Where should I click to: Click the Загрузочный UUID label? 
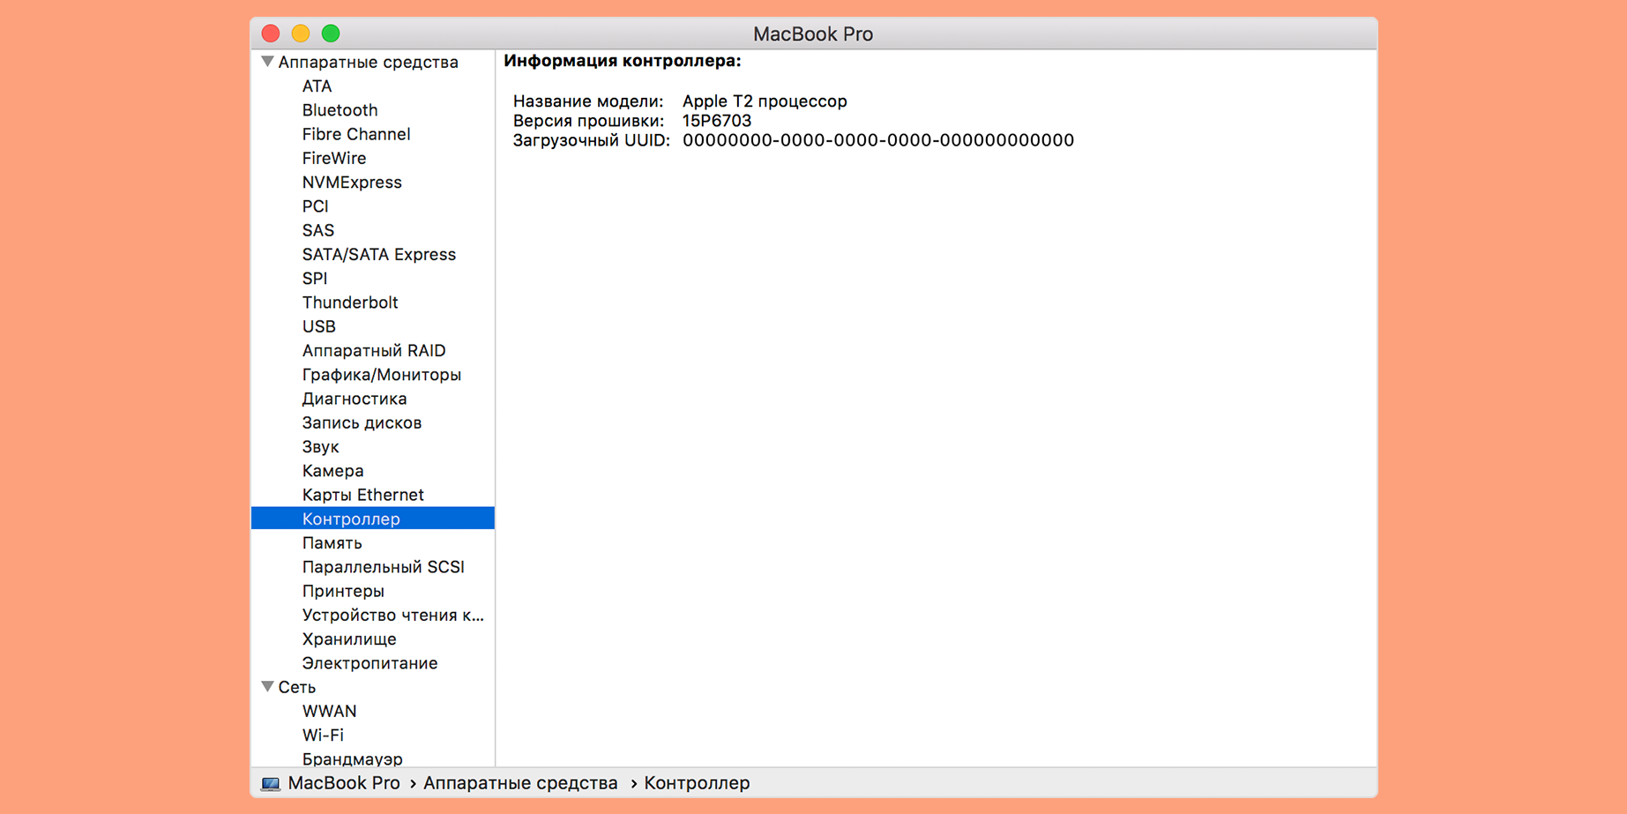tap(592, 140)
